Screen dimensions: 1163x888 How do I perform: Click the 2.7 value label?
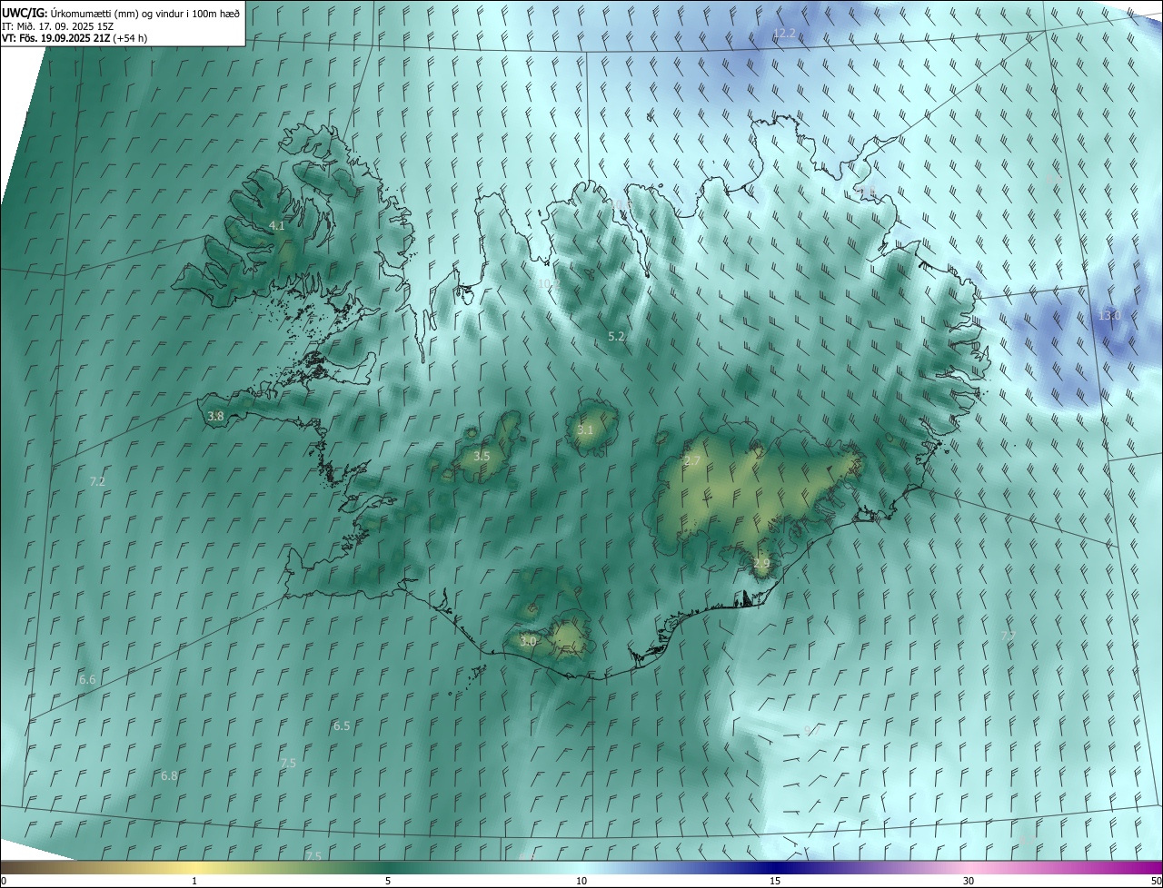tap(692, 461)
